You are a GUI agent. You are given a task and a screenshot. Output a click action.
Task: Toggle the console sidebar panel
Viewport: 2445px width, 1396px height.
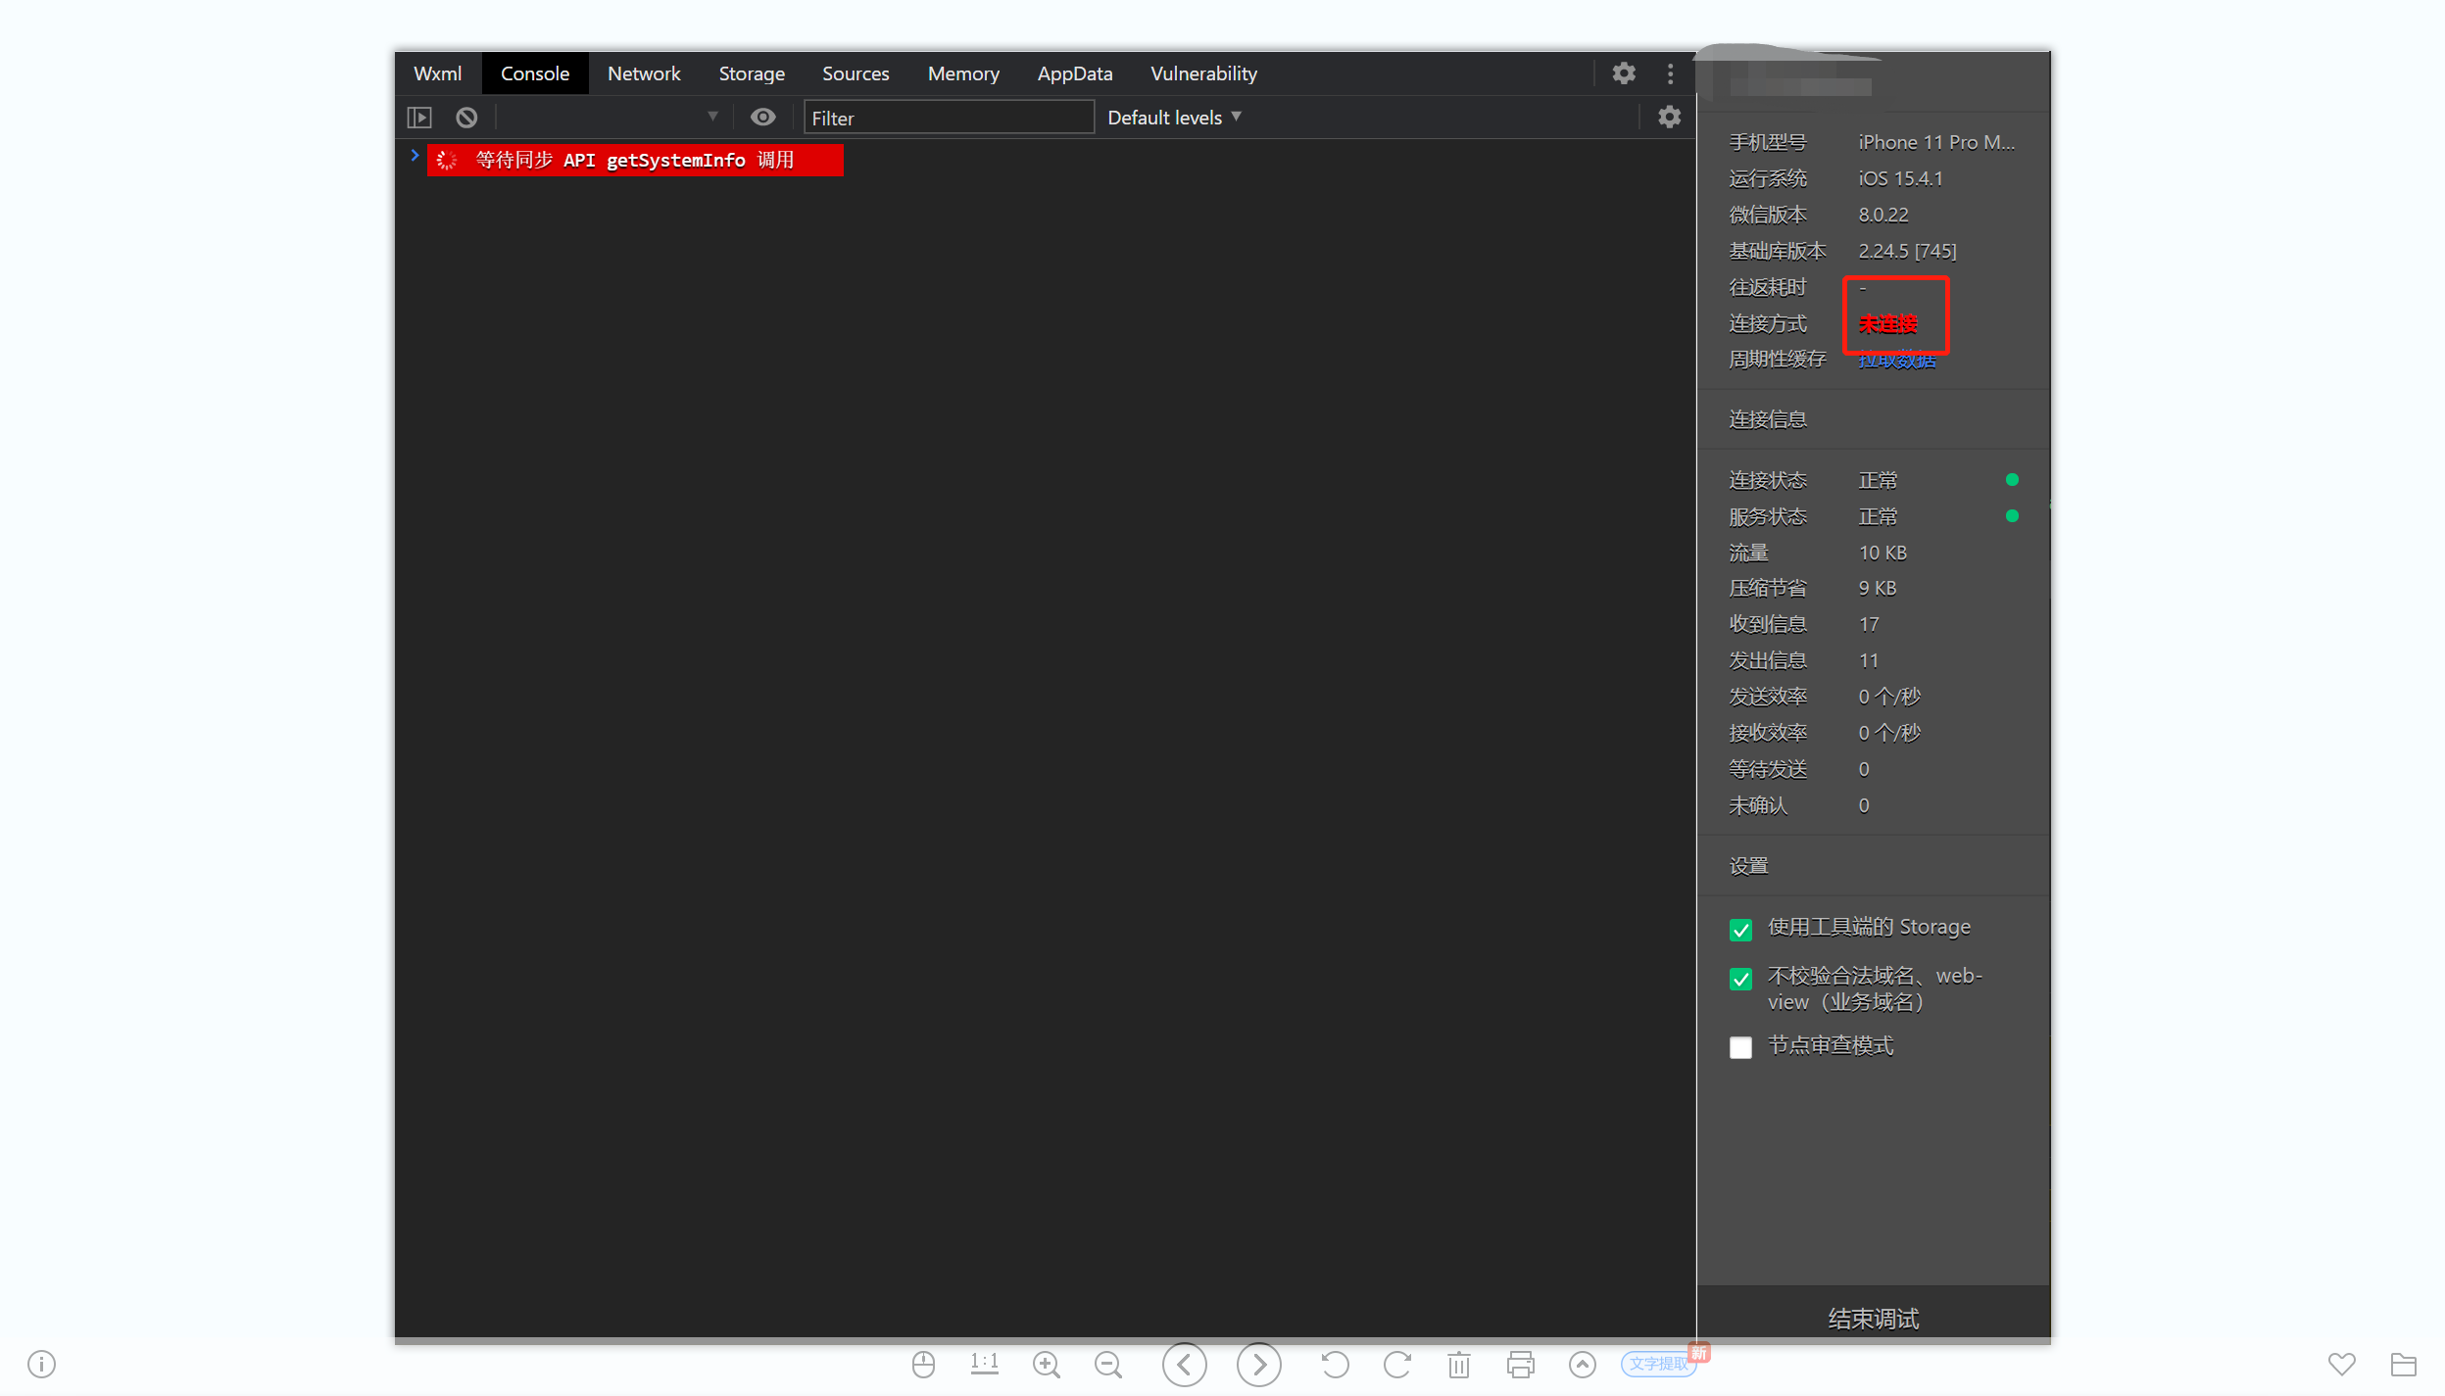point(419,118)
